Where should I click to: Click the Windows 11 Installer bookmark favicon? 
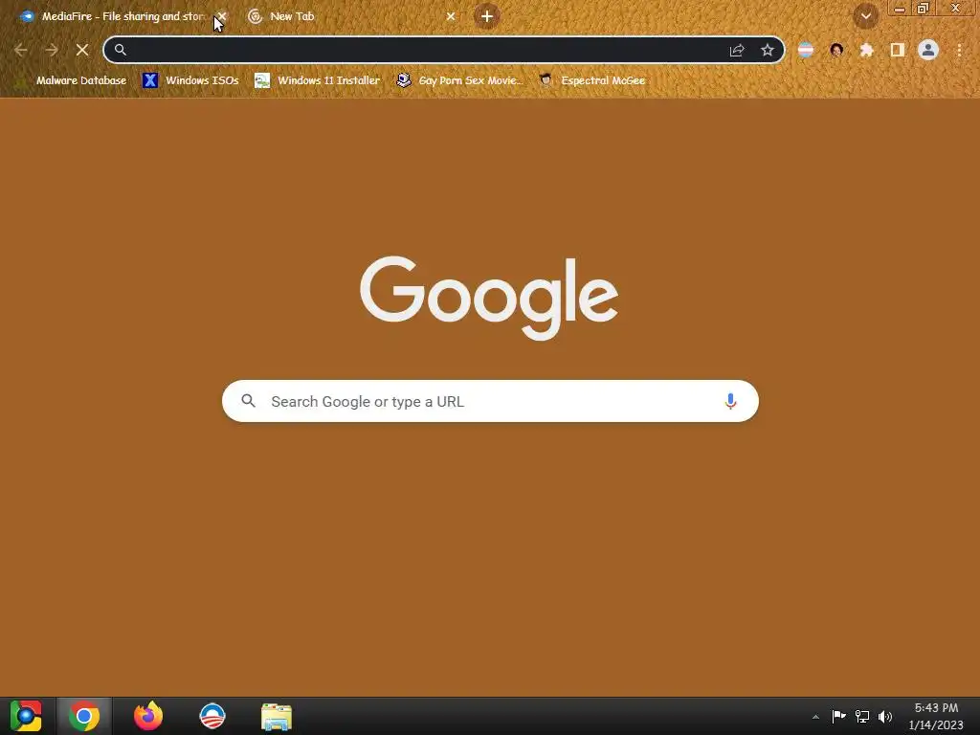tap(262, 80)
